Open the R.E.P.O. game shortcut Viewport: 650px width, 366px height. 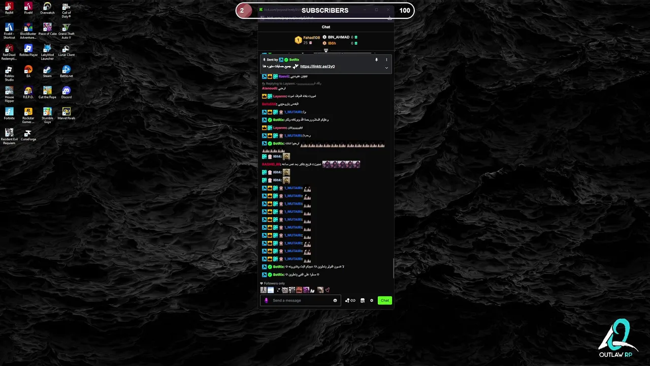point(28,93)
